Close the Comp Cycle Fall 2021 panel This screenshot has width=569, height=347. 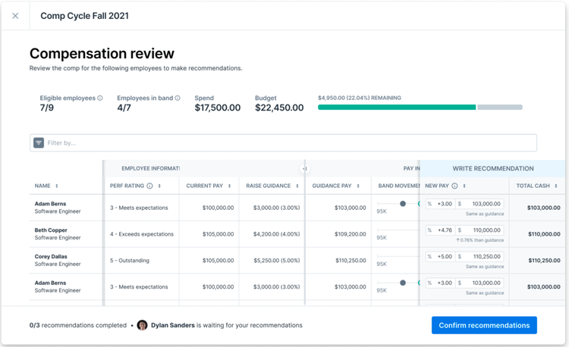point(15,16)
